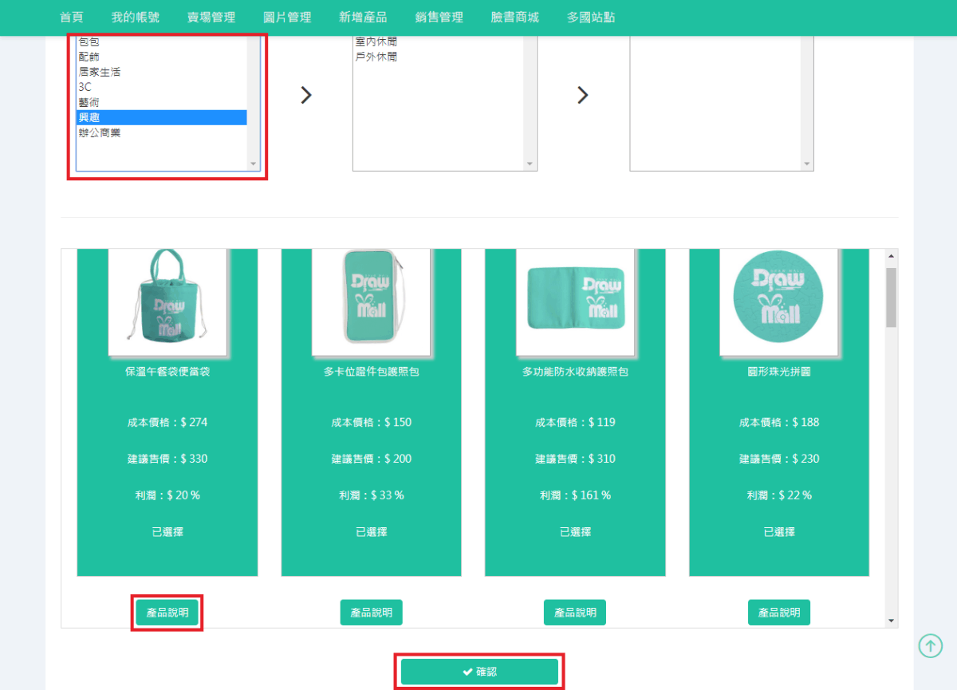Click the product panel scrollbar down arrow

891,621
